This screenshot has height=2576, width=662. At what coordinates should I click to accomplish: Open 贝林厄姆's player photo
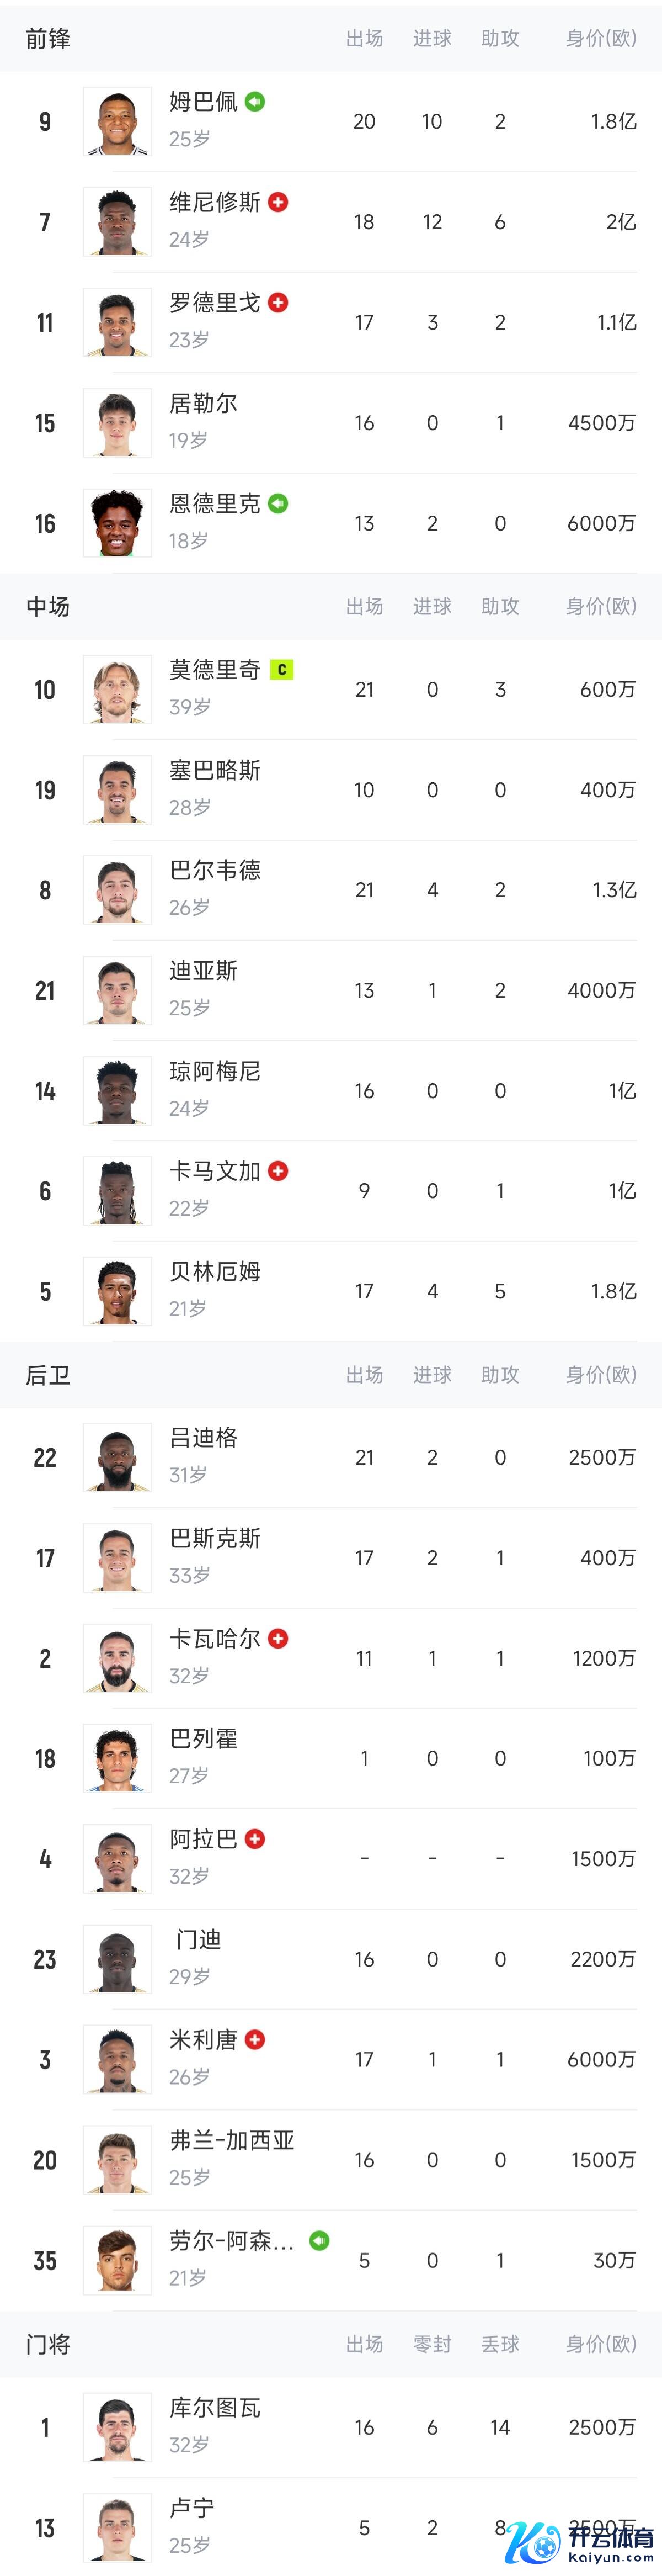coord(117,1291)
